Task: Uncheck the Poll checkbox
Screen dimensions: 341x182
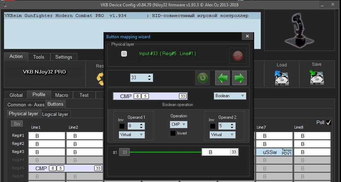Action: tap(329, 123)
